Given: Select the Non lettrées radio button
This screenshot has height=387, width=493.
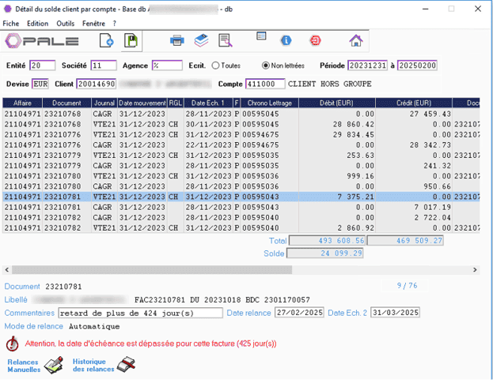Looking at the screenshot, I should 266,66.
